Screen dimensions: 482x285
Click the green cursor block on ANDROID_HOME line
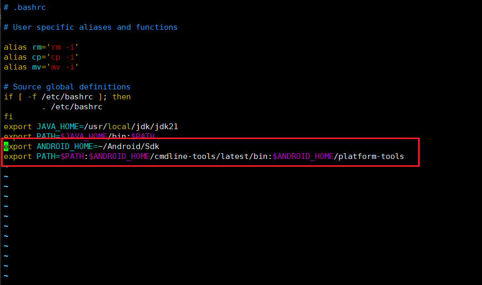(6, 146)
